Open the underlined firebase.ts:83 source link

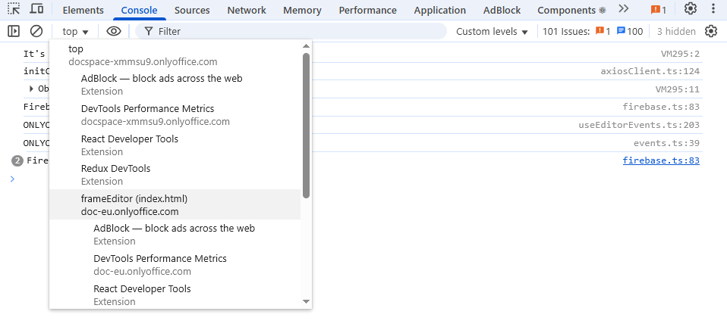pos(661,160)
